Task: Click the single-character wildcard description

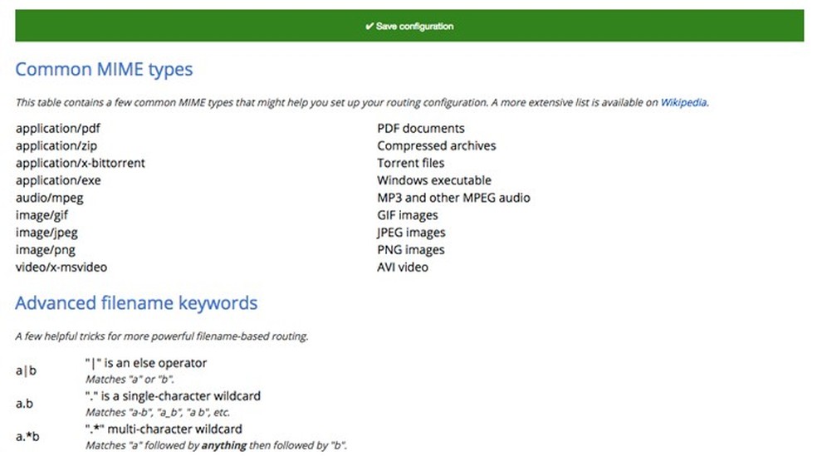Action: pos(173,396)
